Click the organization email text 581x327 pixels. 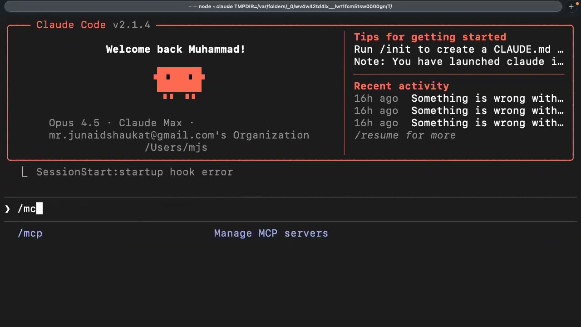(x=179, y=135)
